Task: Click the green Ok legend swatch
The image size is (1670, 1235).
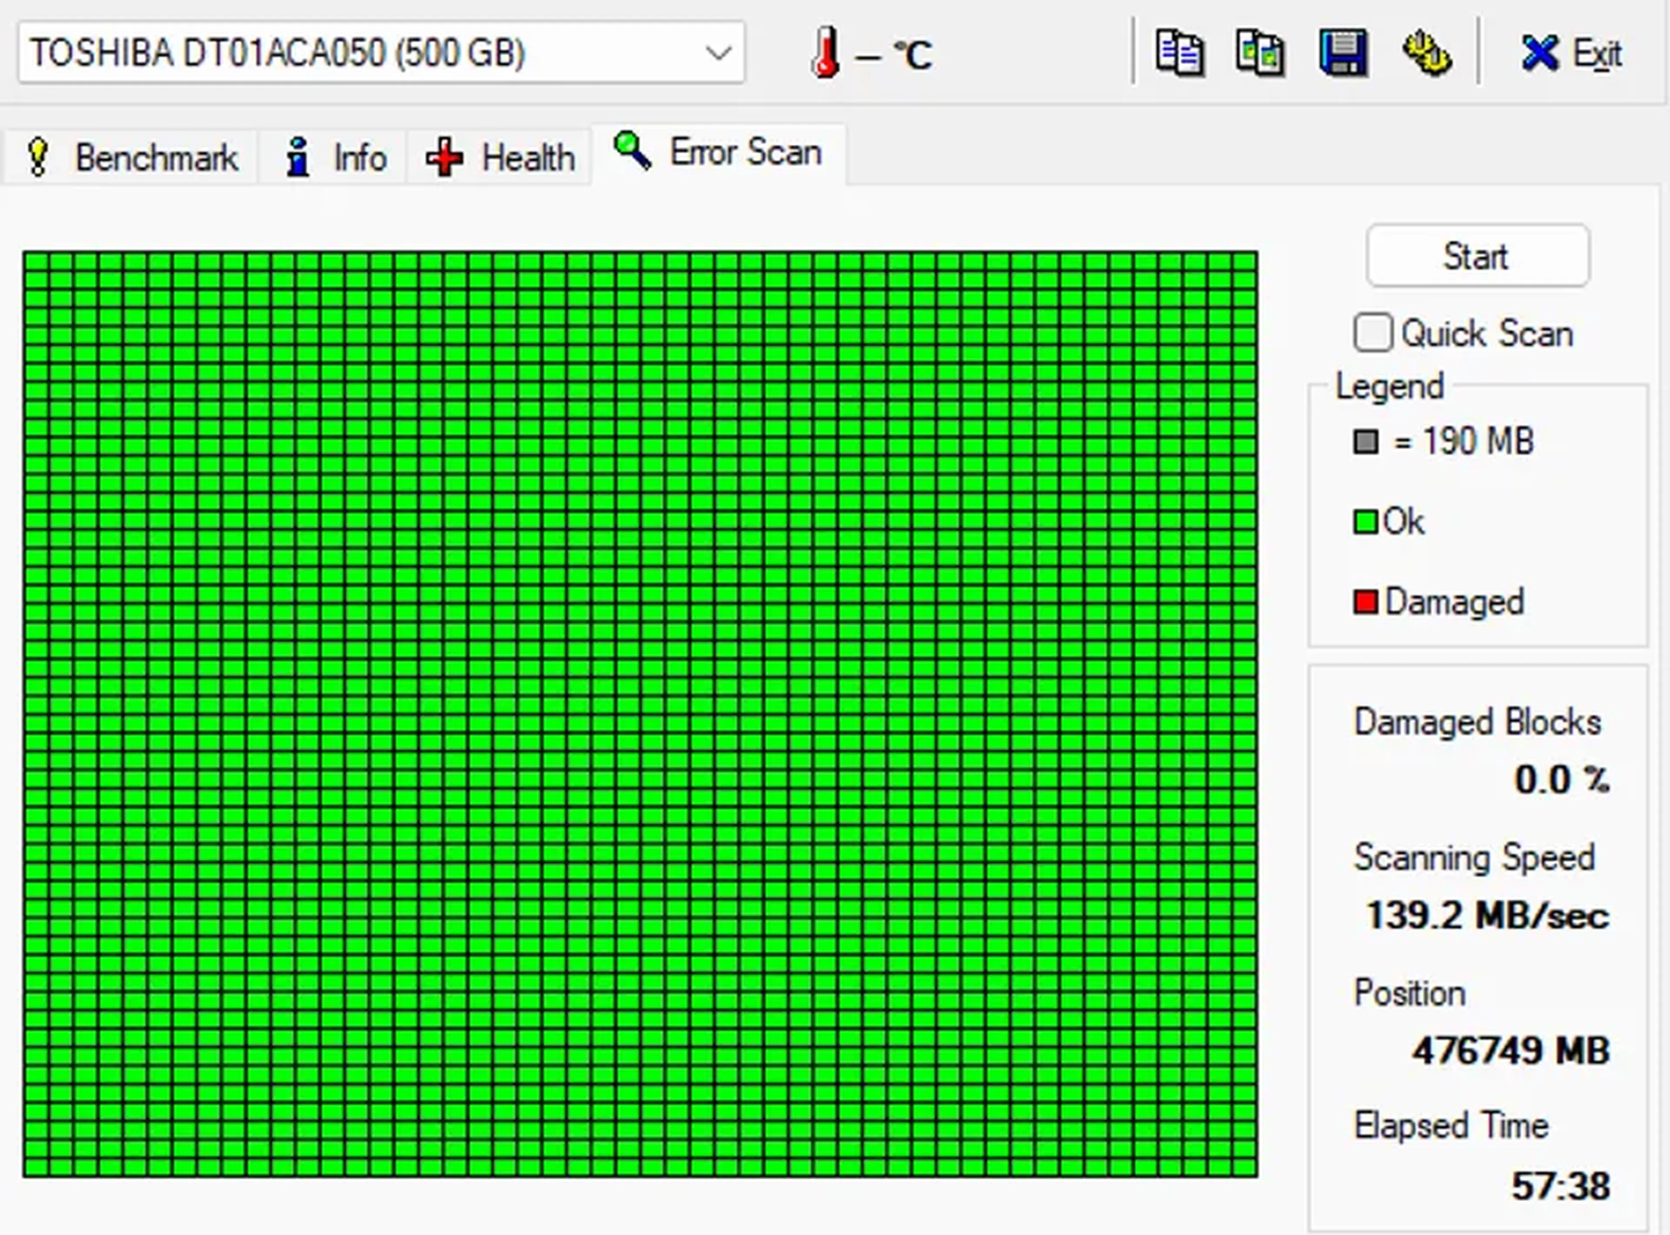Action: tap(1366, 522)
